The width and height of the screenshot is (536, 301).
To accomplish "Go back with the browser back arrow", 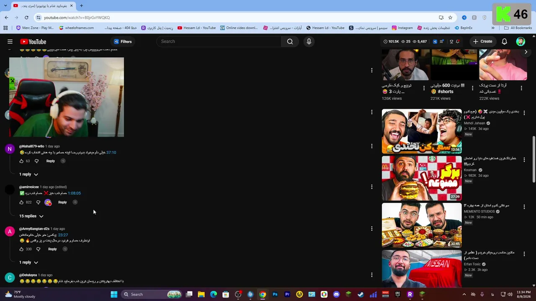I will [6, 18].
